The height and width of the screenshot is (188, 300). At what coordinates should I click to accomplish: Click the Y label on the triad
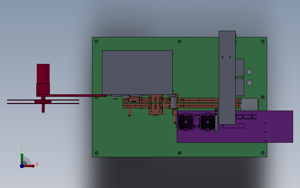21,149
